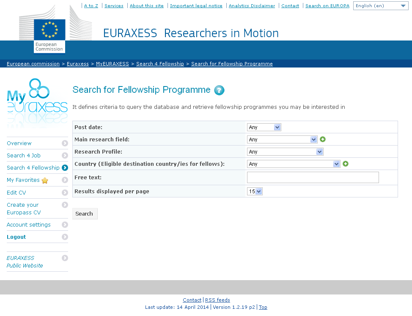Screen dimensions: 412x316
Task: Open the EURAXESS Public Website link
Action: coord(25,262)
